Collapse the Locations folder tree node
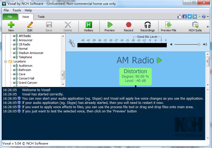The image size is (212, 148). point(5,61)
